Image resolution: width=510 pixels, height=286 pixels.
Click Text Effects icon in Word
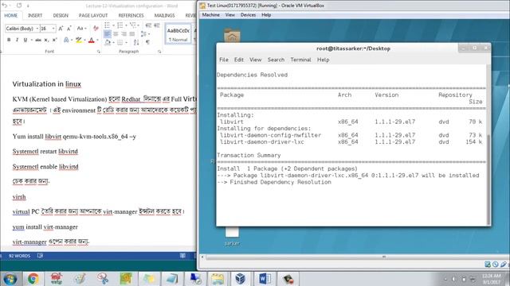[x=66, y=40]
